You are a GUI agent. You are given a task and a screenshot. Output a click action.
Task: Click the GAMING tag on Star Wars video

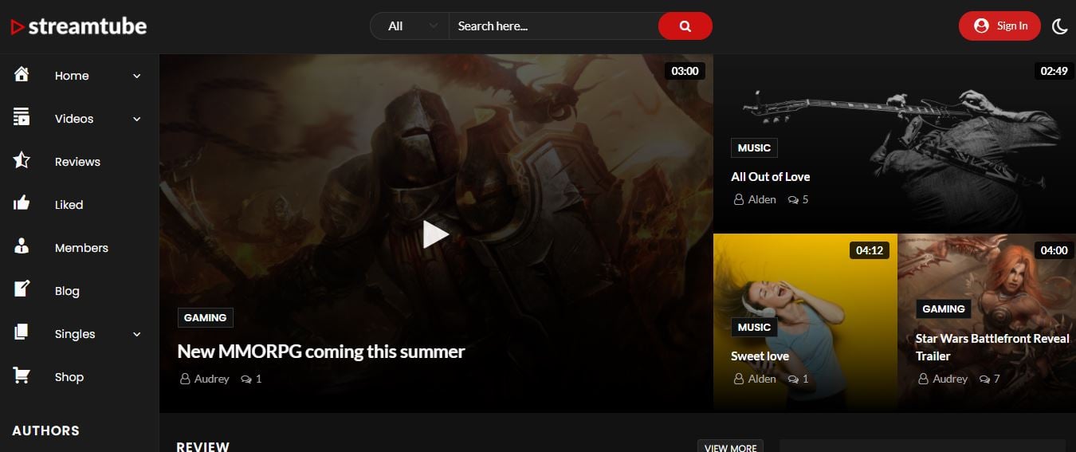(x=944, y=309)
